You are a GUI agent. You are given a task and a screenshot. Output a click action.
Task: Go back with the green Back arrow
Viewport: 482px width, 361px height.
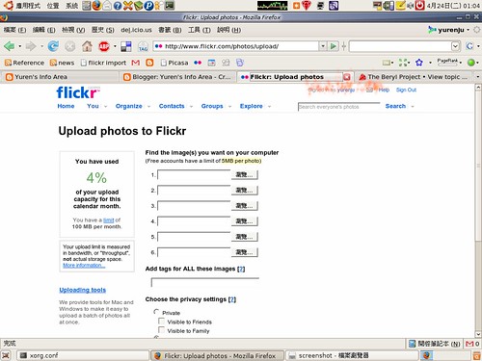10,46
